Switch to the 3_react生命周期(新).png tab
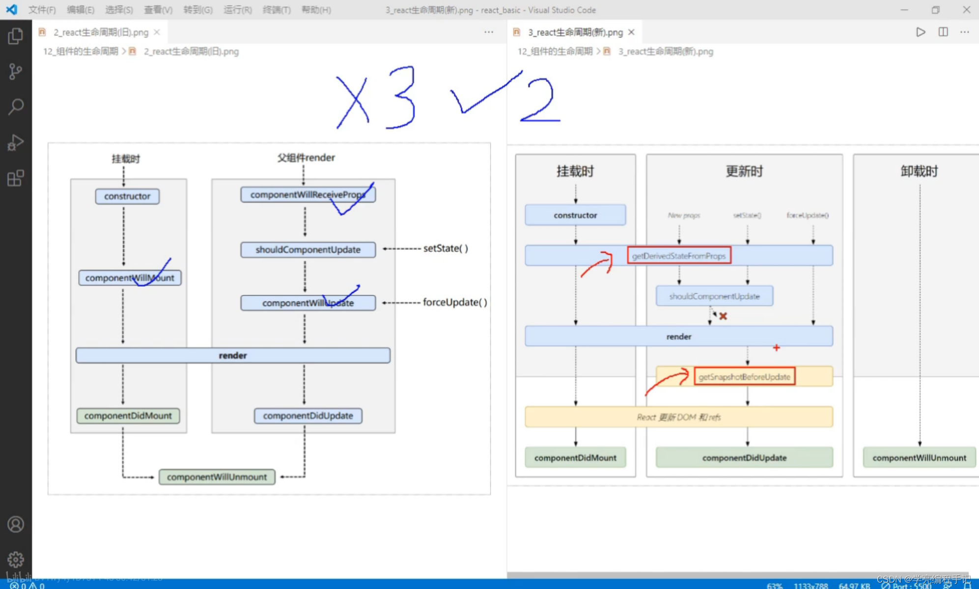 pyautogui.click(x=575, y=32)
